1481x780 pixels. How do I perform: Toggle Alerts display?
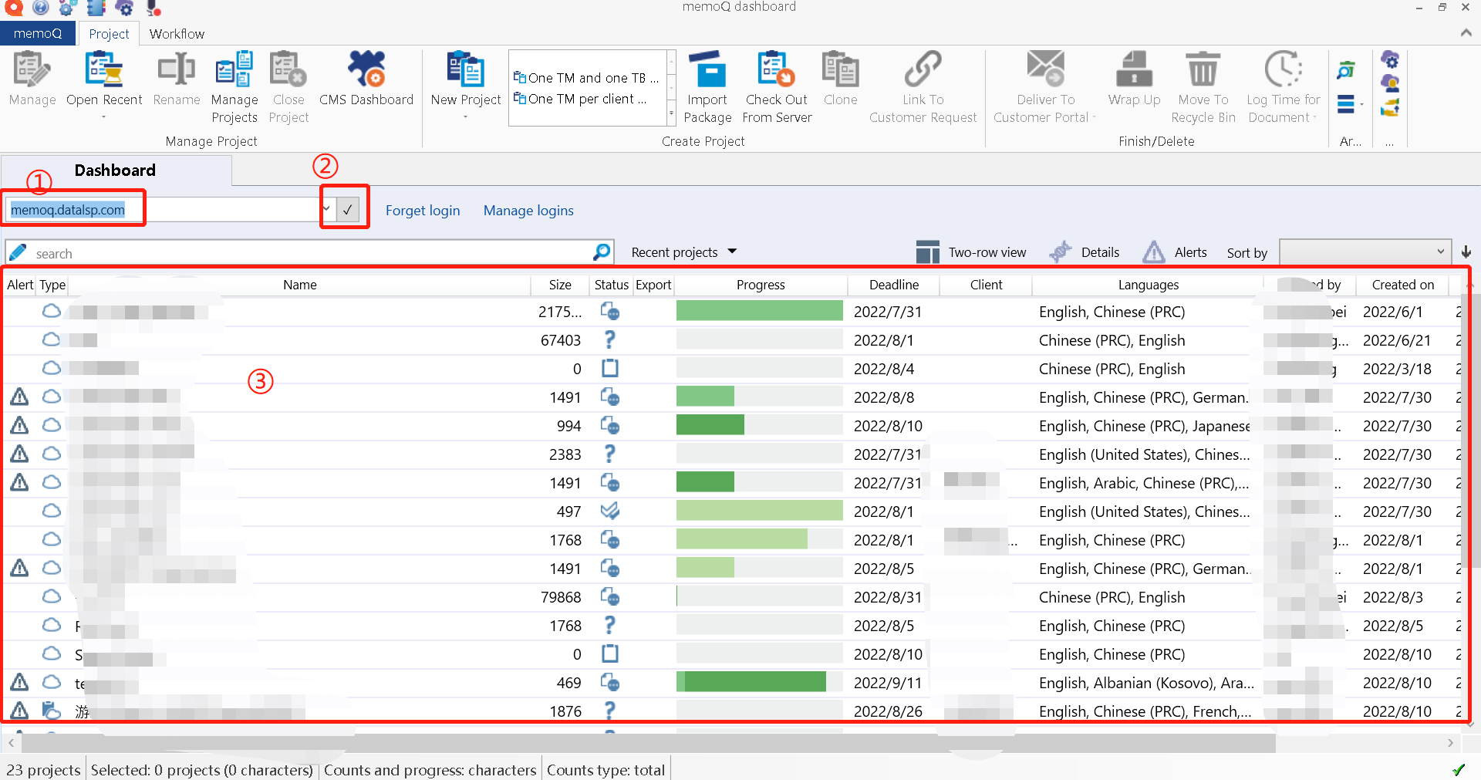pyautogui.click(x=1175, y=252)
